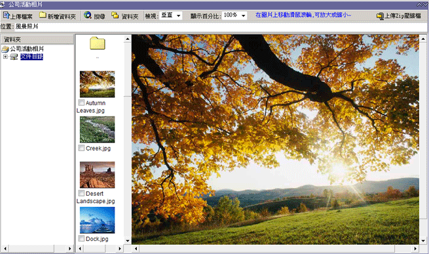Select the Dock.jpg checkbox
429x254 pixels.
pos(81,238)
